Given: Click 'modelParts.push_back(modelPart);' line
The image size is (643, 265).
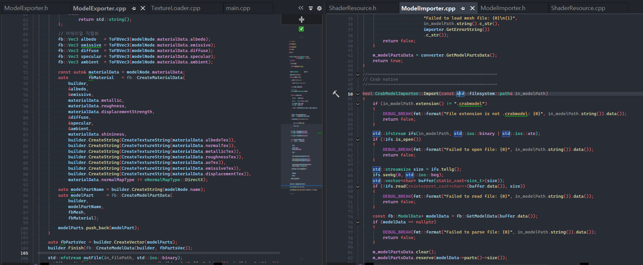Looking at the screenshot, I should point(99,228).
